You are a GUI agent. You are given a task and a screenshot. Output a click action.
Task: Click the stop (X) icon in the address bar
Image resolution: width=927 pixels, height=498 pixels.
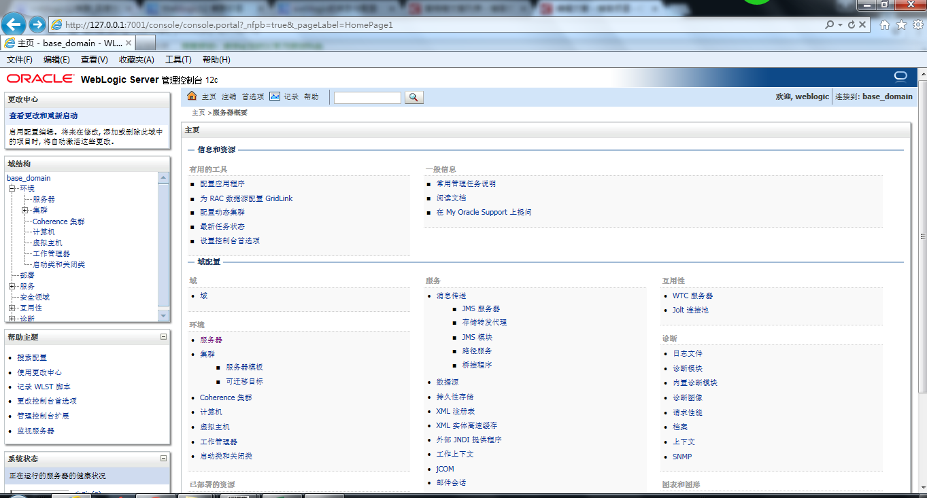(862, 24)
